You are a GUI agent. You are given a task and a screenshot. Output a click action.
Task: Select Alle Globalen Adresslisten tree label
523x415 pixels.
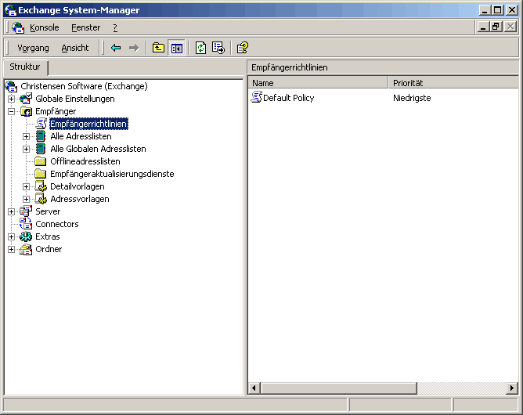[x=98, y=149]
